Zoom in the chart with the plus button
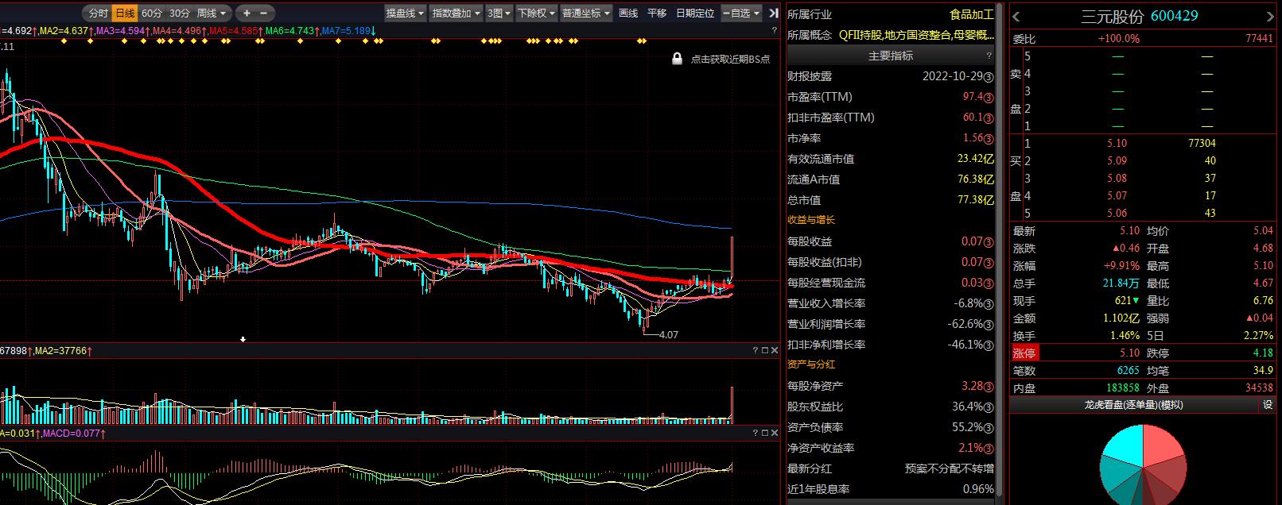This screenshot has width=1282, height=505. (247, 13)
